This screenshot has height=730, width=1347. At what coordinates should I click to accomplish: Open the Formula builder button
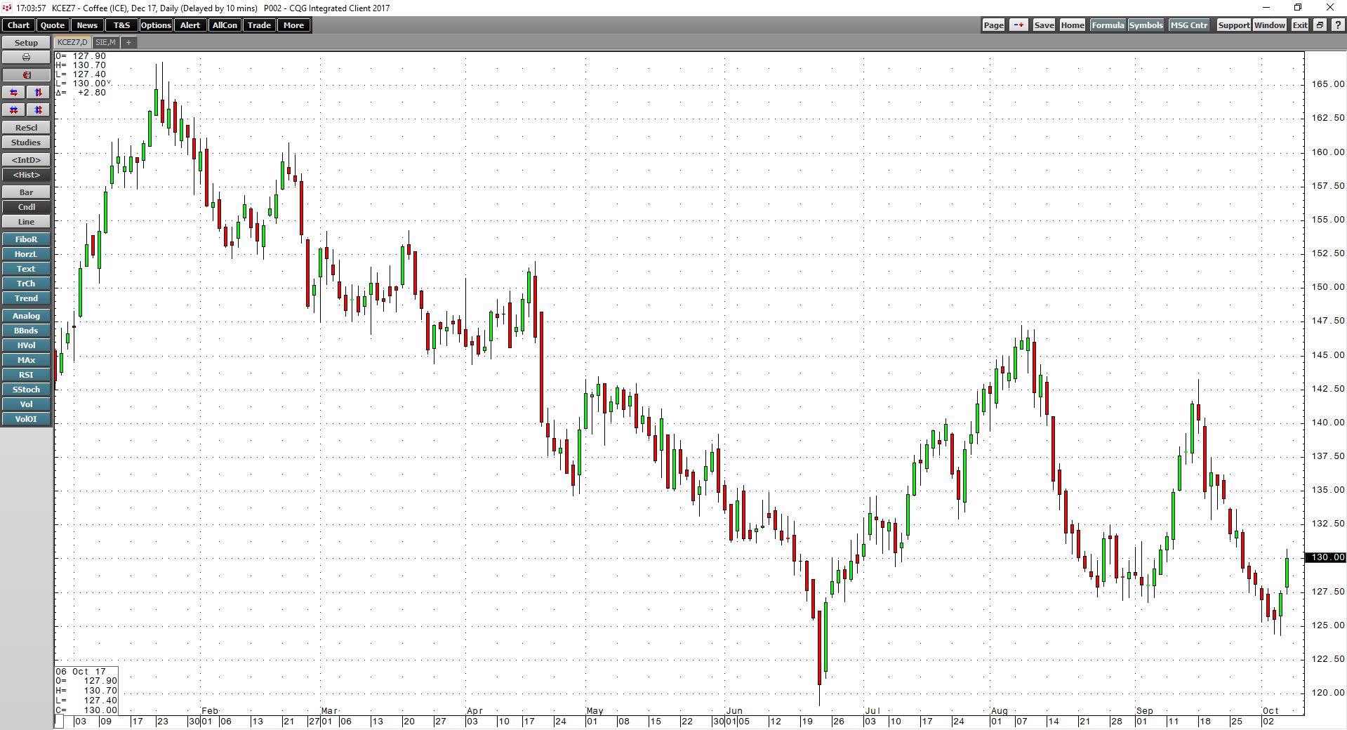(1108, 25)
